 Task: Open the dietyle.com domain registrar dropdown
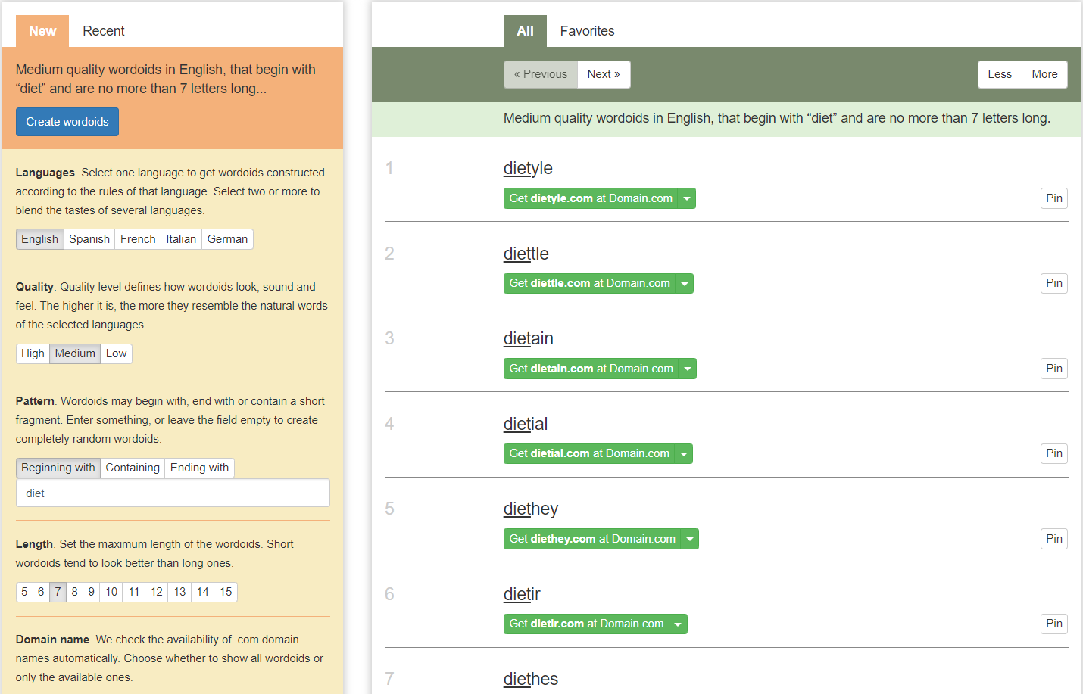687,198
